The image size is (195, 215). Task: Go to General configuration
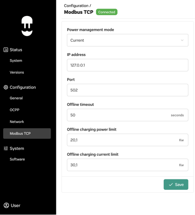[x=16, y=98]
